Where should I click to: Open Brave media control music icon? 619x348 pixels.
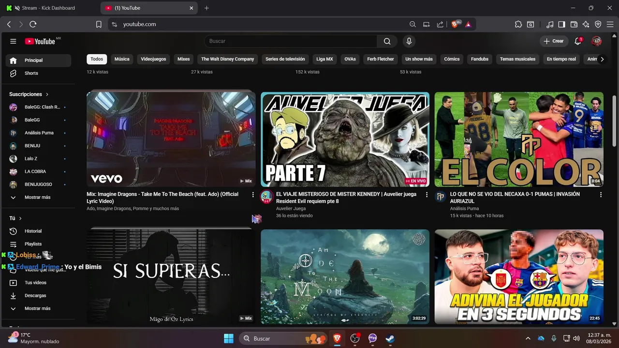(550, 24)
